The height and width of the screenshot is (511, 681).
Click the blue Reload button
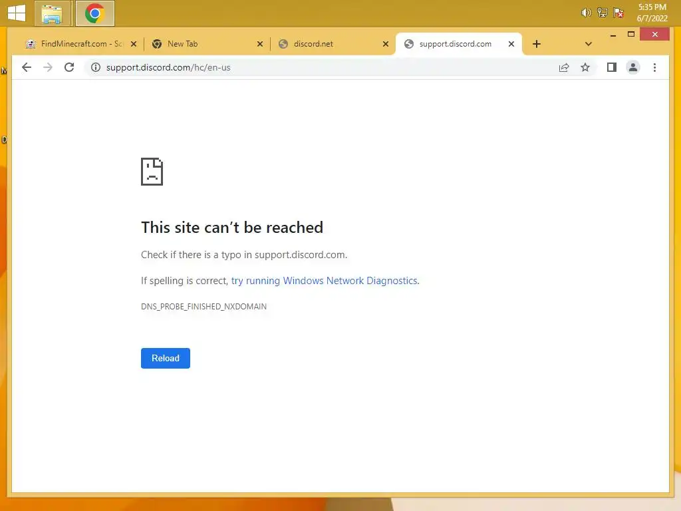click(x=166, y=358)
